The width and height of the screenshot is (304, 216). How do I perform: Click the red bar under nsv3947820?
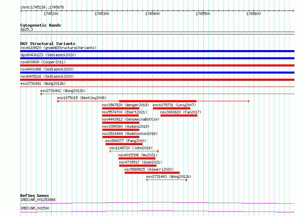(121, 108)
